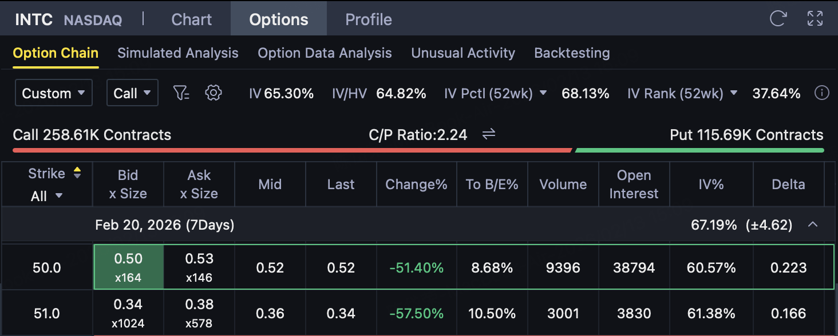Open the Custom dropdown
838x336 pixels.
53,93
